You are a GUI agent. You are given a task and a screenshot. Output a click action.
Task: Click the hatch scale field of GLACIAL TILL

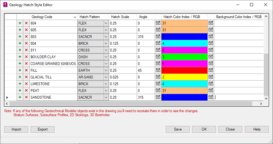click(123, 77)
